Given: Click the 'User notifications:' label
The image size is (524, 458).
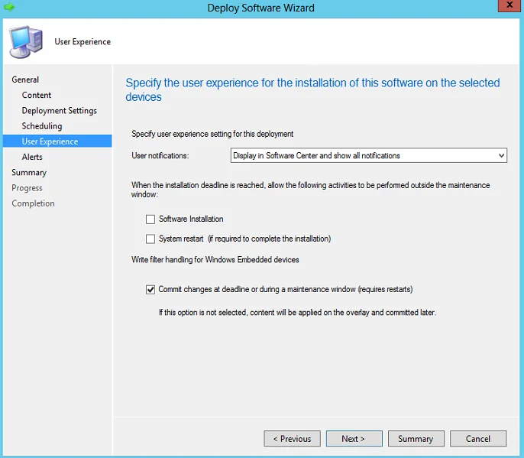Looking at the screenshot, I should click(160, 156).
